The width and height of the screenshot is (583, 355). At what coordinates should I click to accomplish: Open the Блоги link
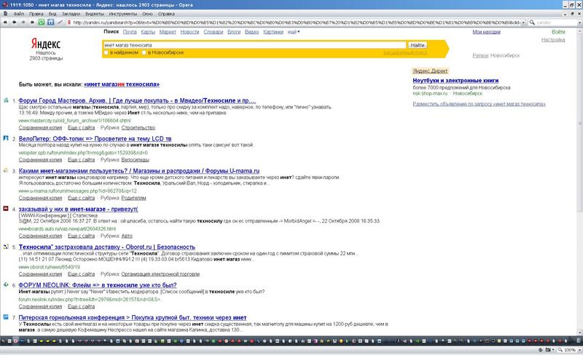tap(234, 32)
